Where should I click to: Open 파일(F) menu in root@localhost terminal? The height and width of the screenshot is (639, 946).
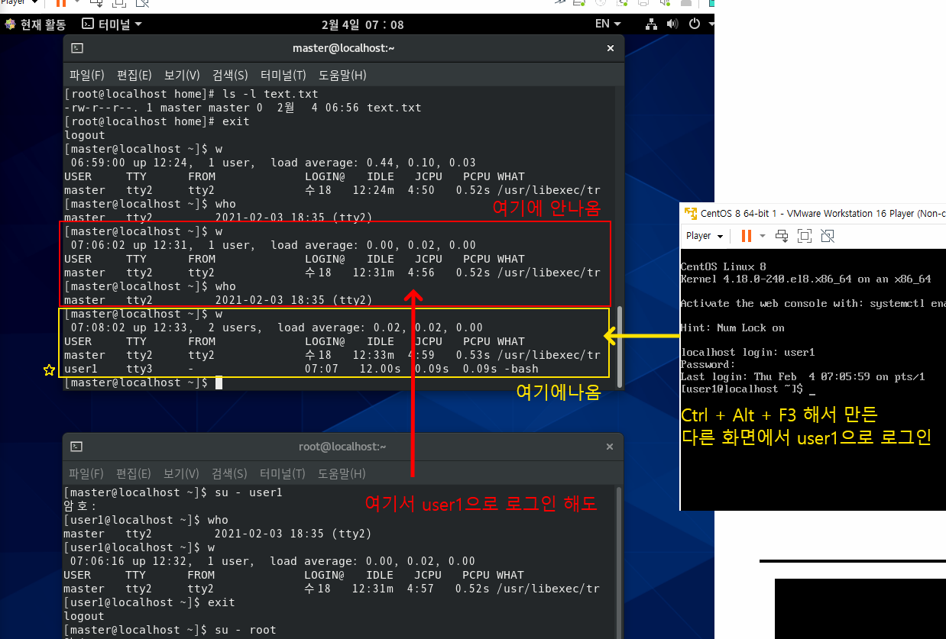pos(86,473)
